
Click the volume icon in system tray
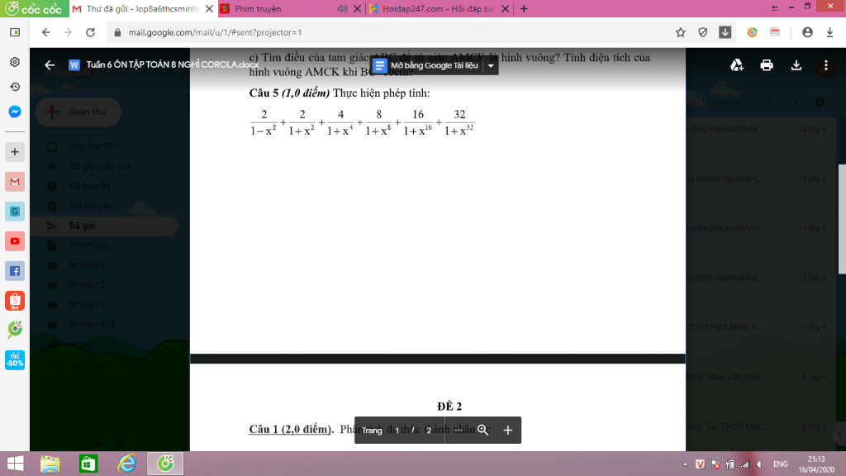[x=760, y=464]
